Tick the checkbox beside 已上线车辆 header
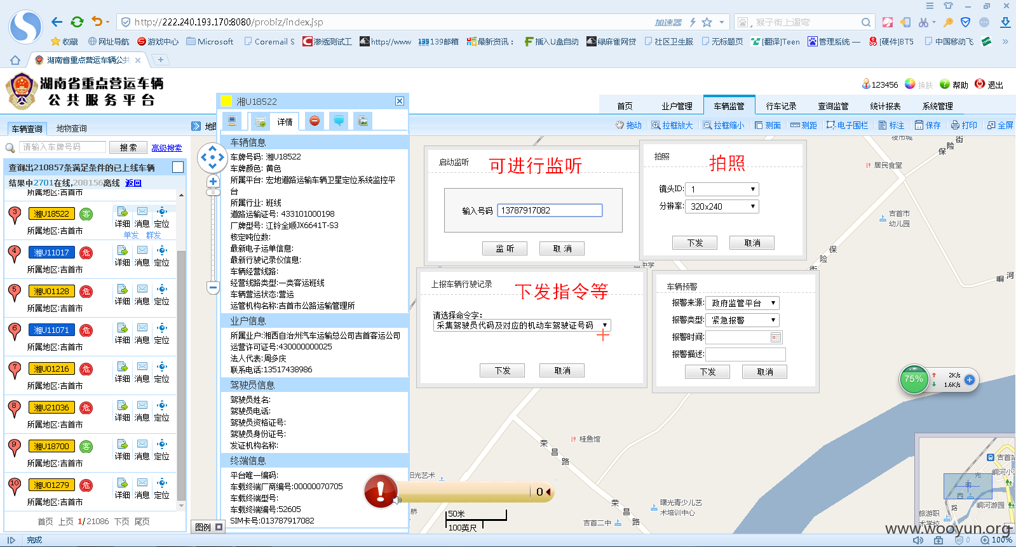This screenshot has height=547, width=1016. click(178, 167)
